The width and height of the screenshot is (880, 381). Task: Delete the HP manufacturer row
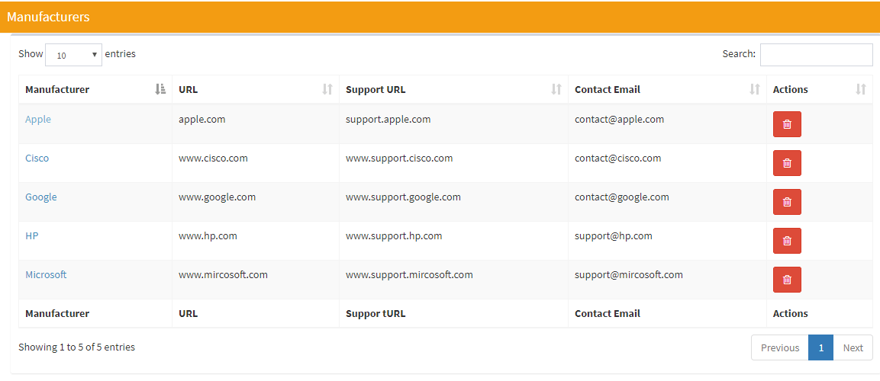pos(787,240)
